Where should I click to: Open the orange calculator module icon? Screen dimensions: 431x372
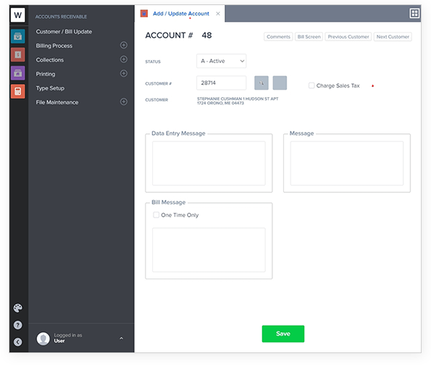pyautogui.click(x=18, y=91)
